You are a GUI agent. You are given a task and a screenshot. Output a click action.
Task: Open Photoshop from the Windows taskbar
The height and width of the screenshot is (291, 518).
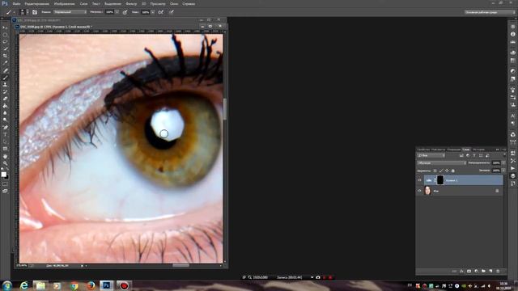(106, 285)
